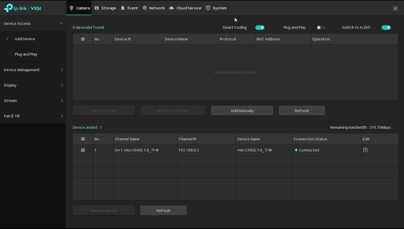Click the Cloud Service cloud icon
Screen dimensions: 404x229
click(x=172, y=8)
